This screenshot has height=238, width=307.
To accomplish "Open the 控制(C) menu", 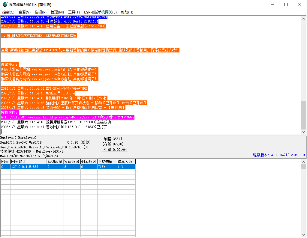I will coord(8,12).
